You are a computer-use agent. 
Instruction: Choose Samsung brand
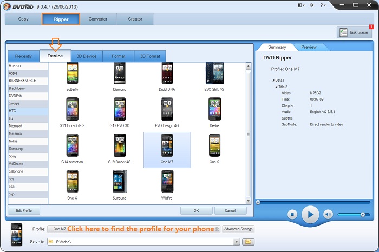tap(28, 149)
